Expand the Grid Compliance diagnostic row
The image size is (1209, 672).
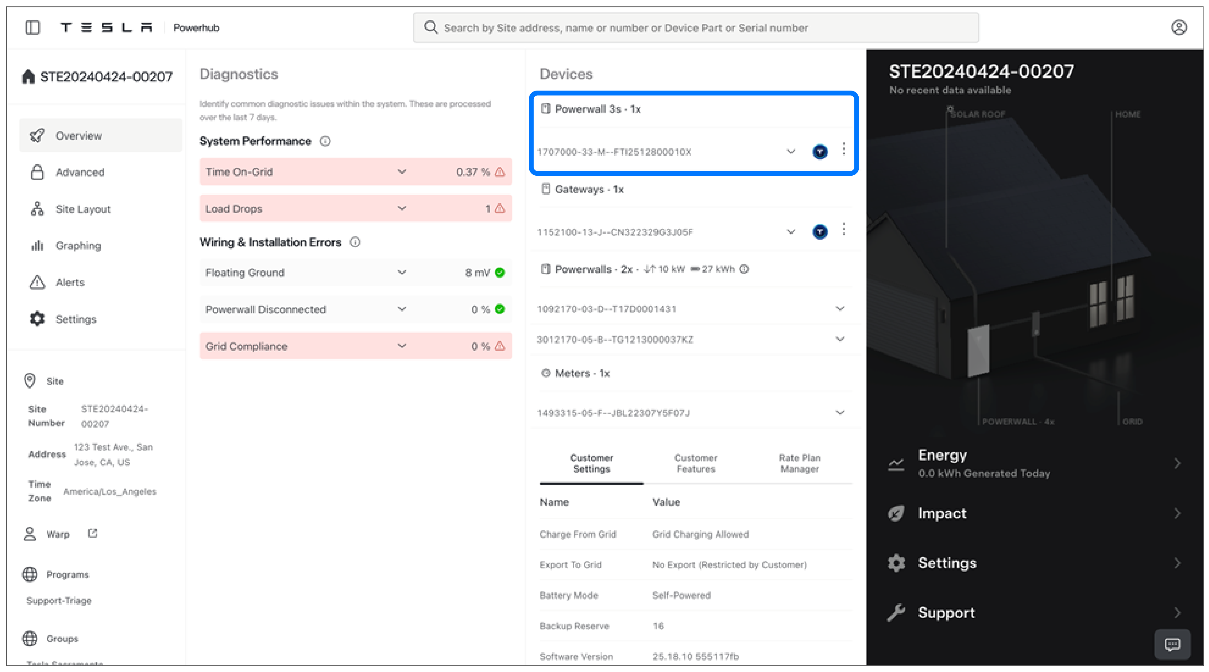(402, 346)
